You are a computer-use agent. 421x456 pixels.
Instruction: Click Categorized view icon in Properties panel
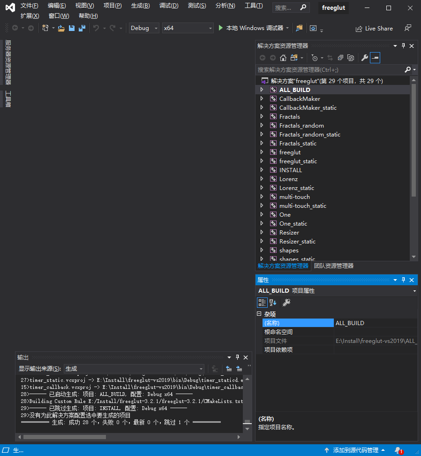[x=262, y=303]
